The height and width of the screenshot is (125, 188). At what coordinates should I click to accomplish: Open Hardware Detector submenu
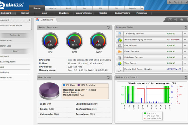(x=83, y=13)
